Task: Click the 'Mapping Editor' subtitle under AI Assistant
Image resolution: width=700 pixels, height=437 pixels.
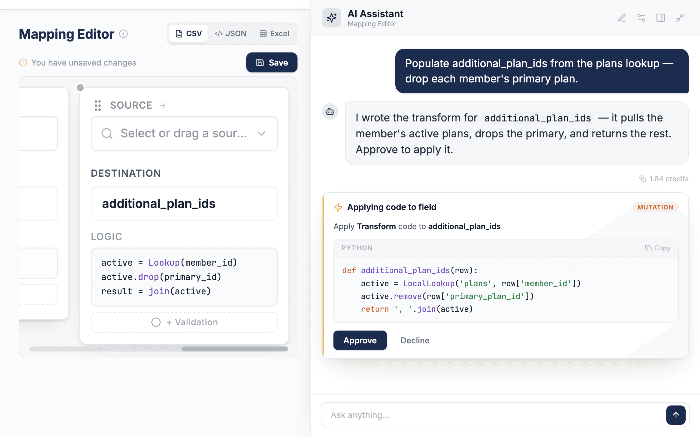Action: tap(372, 24)
